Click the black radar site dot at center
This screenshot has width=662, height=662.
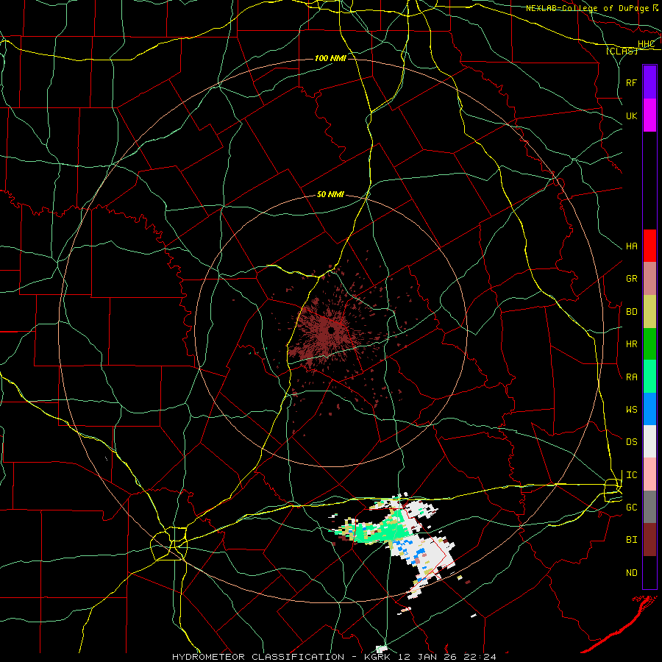332,330
